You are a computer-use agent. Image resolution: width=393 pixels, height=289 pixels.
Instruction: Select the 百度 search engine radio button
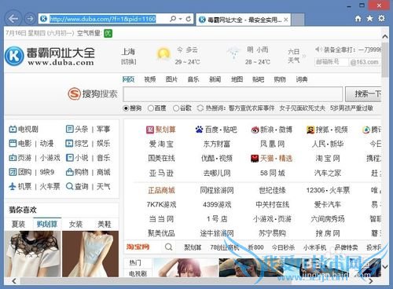coord(151,108)
